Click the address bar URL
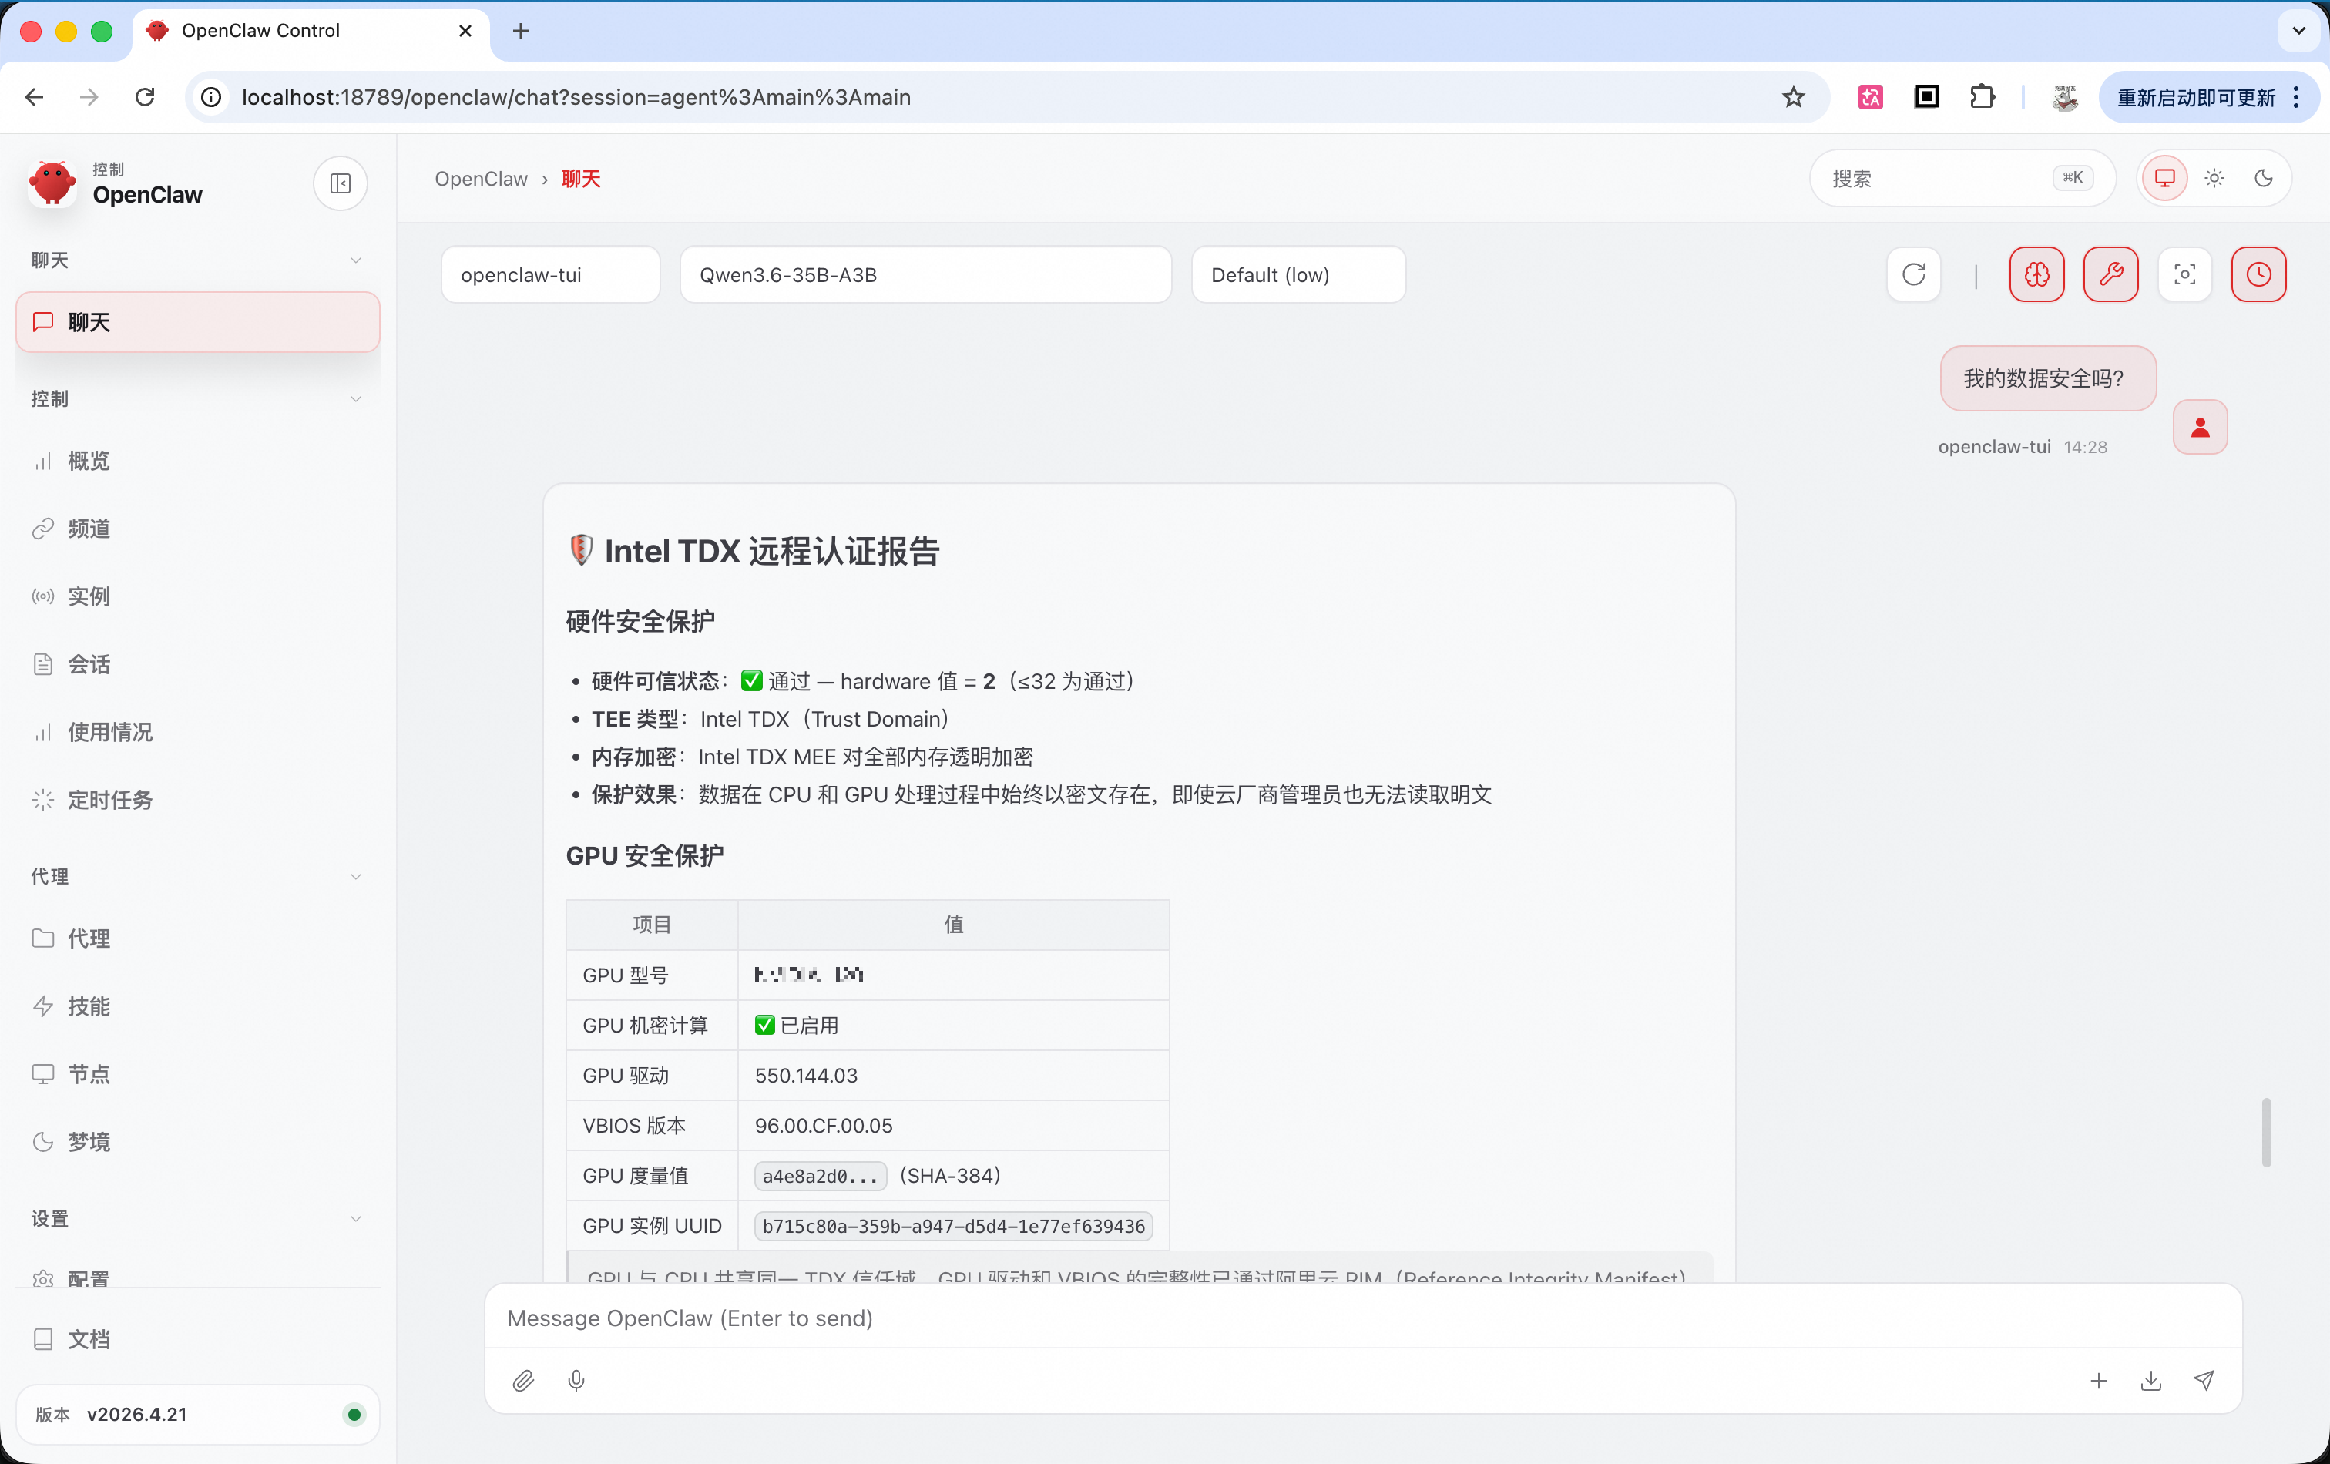 click(x=576, y=97)
